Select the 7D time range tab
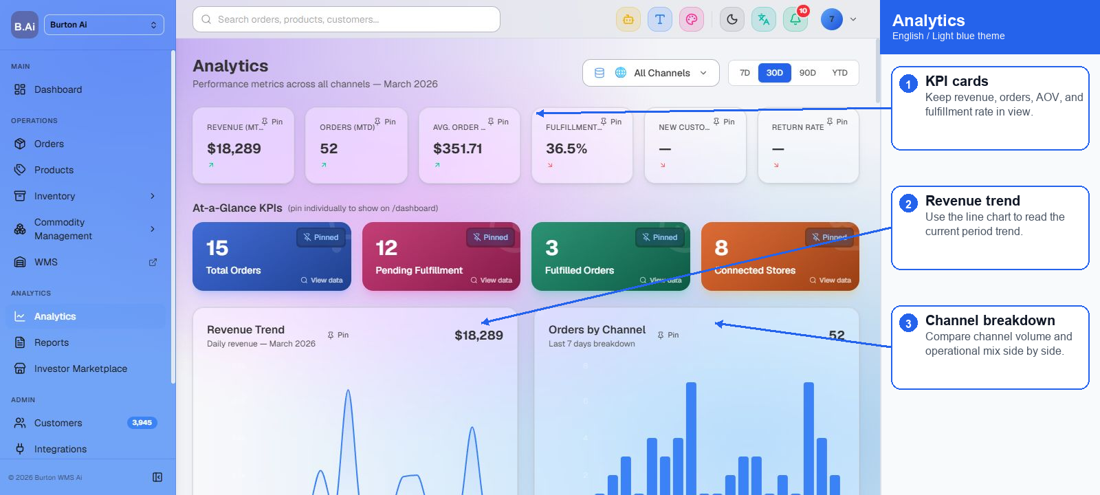The height and width of the screenshot is (495, 1100). coord(745,73)
